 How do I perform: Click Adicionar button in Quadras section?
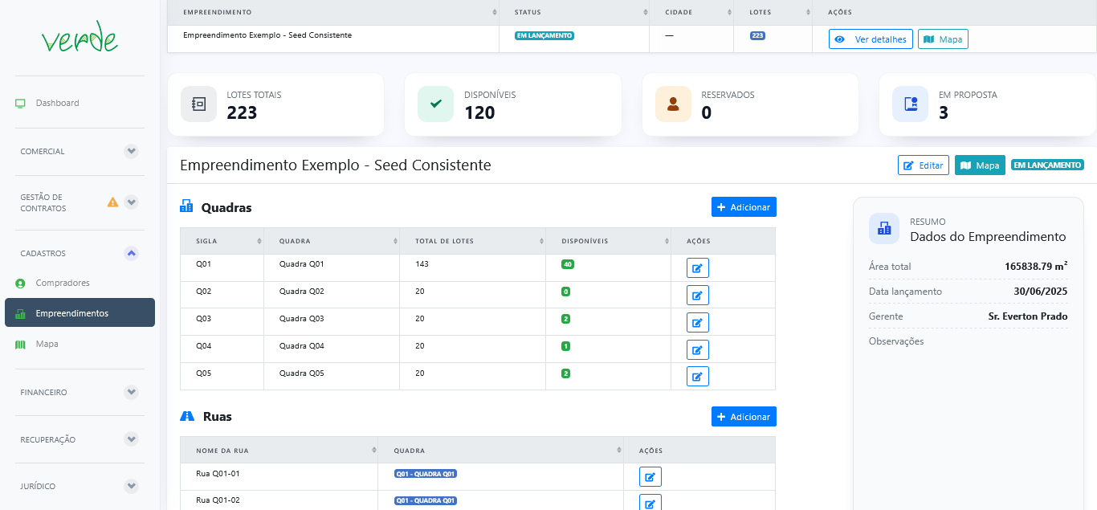point(744,207)
